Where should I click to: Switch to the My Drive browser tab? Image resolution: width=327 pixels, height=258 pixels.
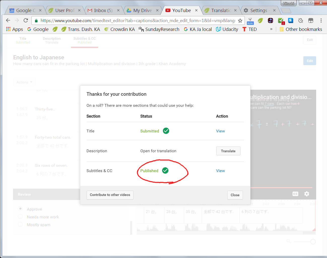tap(142, 11)
